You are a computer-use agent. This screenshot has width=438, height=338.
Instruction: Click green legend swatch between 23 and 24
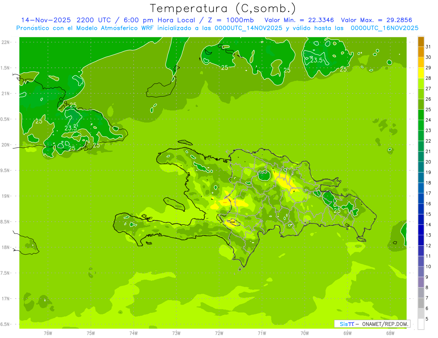[421, 125]
